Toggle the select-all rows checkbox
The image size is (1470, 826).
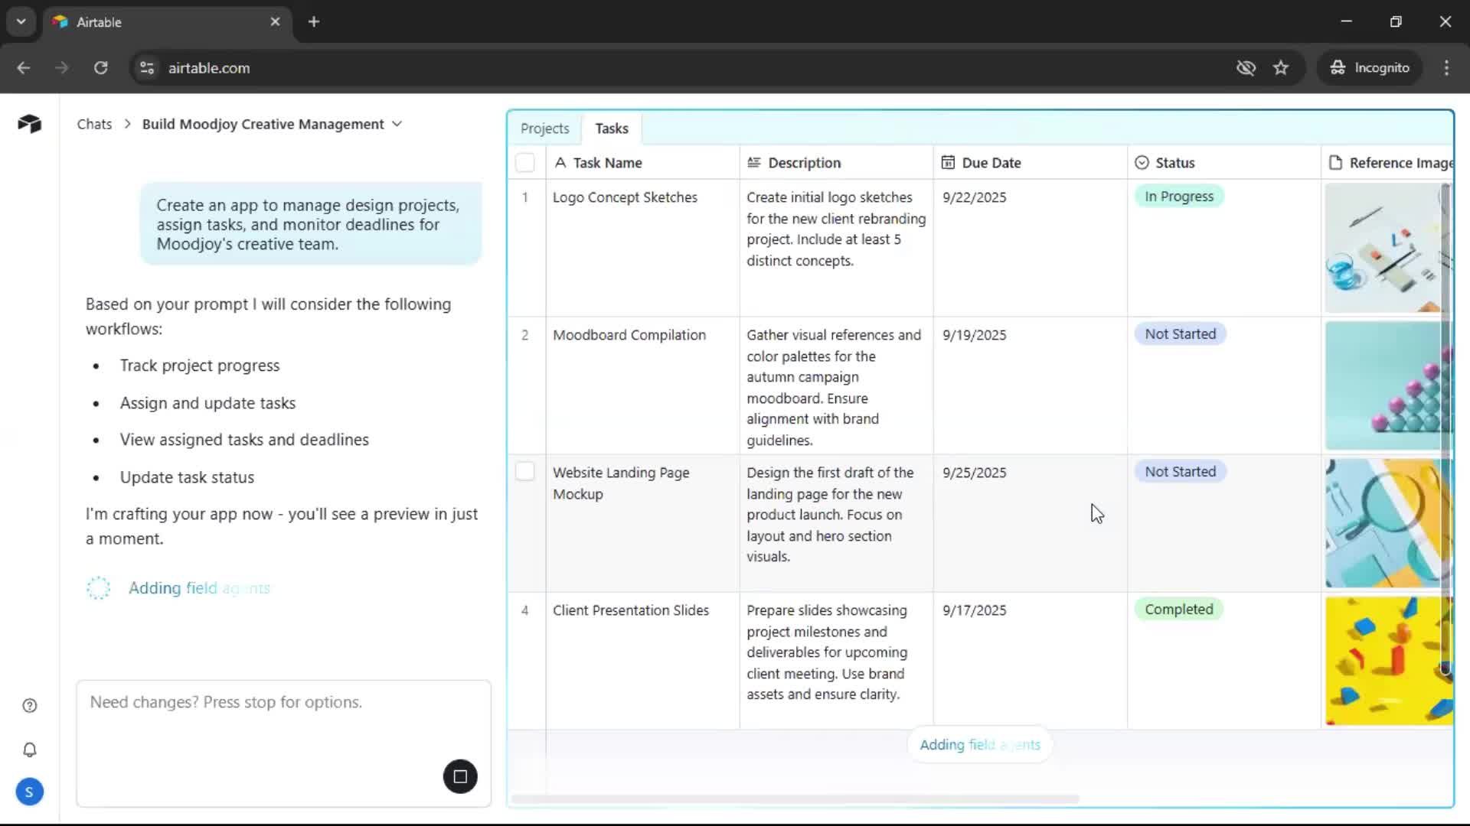[525, 162]
